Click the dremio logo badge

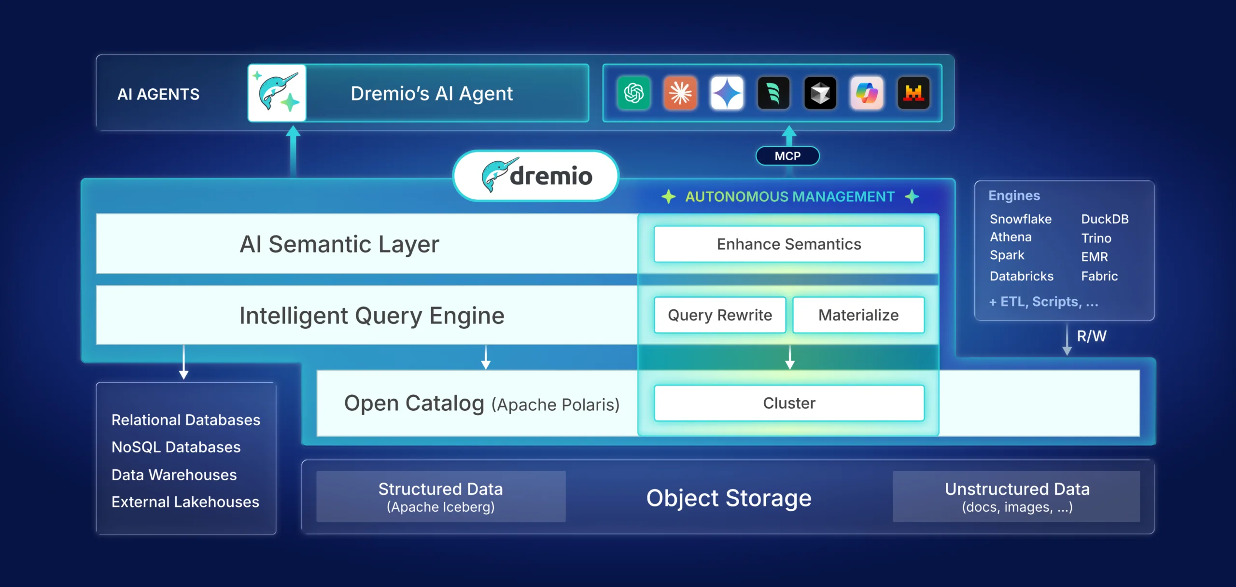[x=536, y=176]
